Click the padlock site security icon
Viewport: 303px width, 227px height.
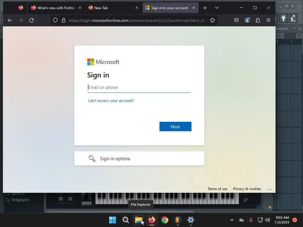[64, 20]
